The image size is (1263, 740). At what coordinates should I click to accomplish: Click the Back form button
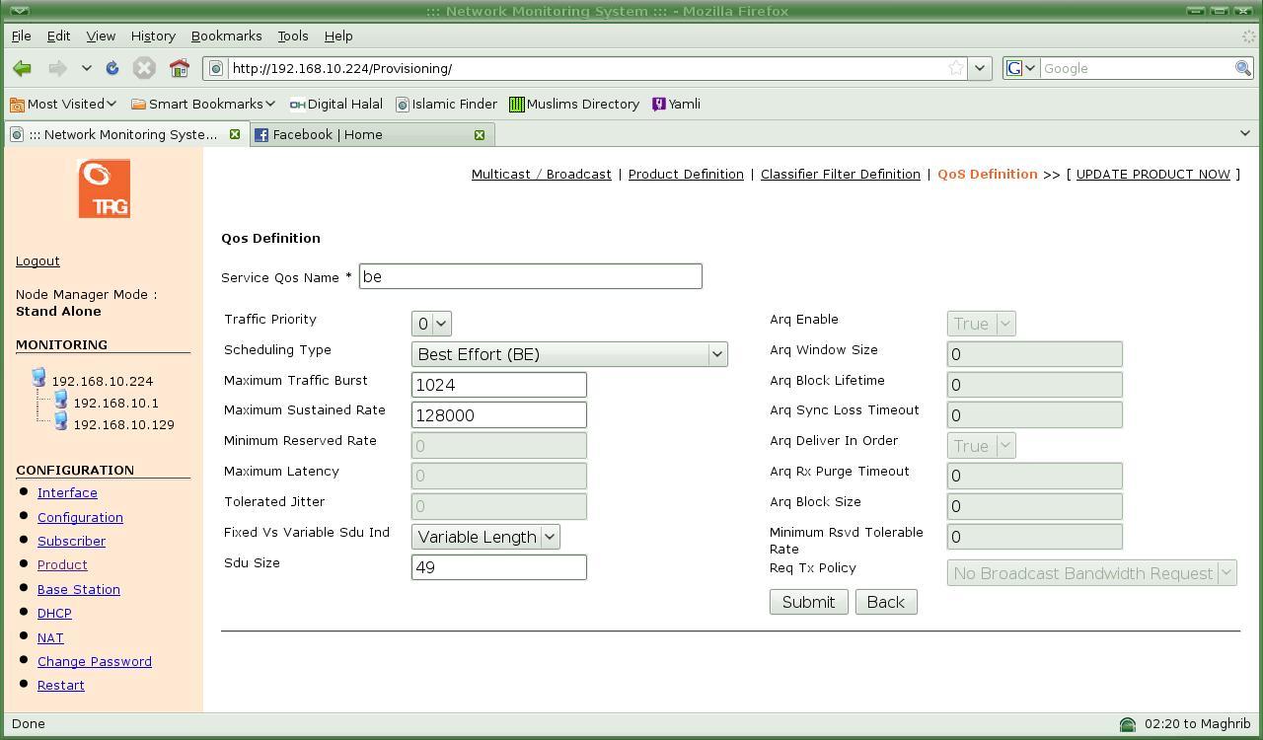(885, 602)
